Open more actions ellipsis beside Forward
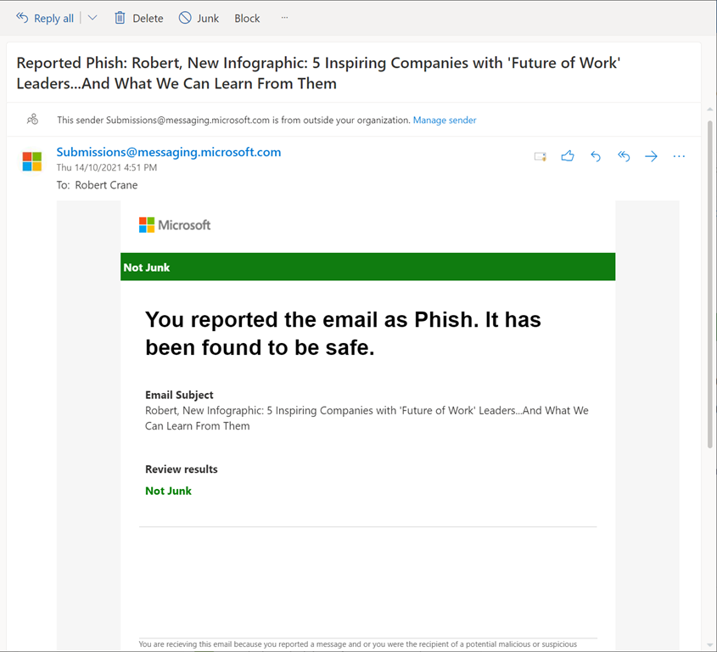 tap(679, 156)
